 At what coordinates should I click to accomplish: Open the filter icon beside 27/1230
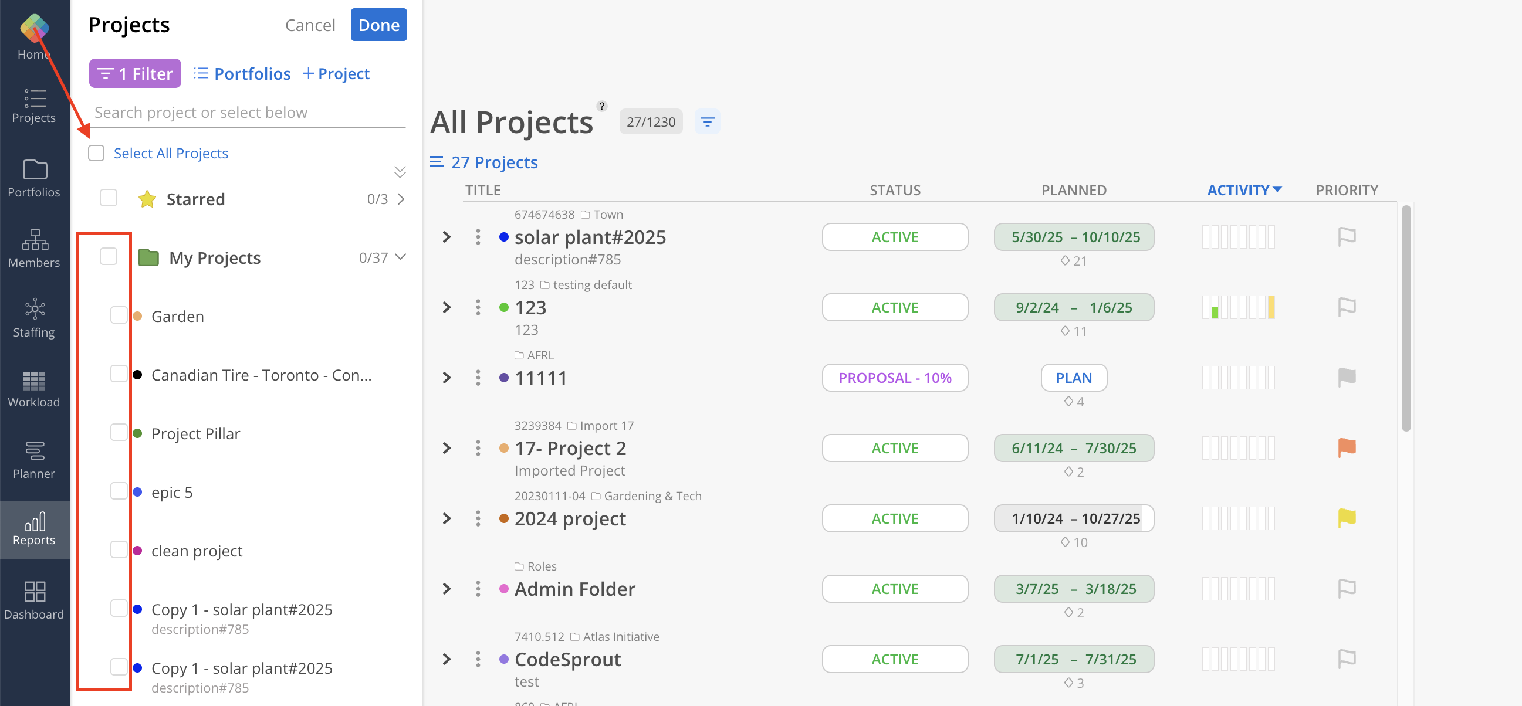[706, 122]
